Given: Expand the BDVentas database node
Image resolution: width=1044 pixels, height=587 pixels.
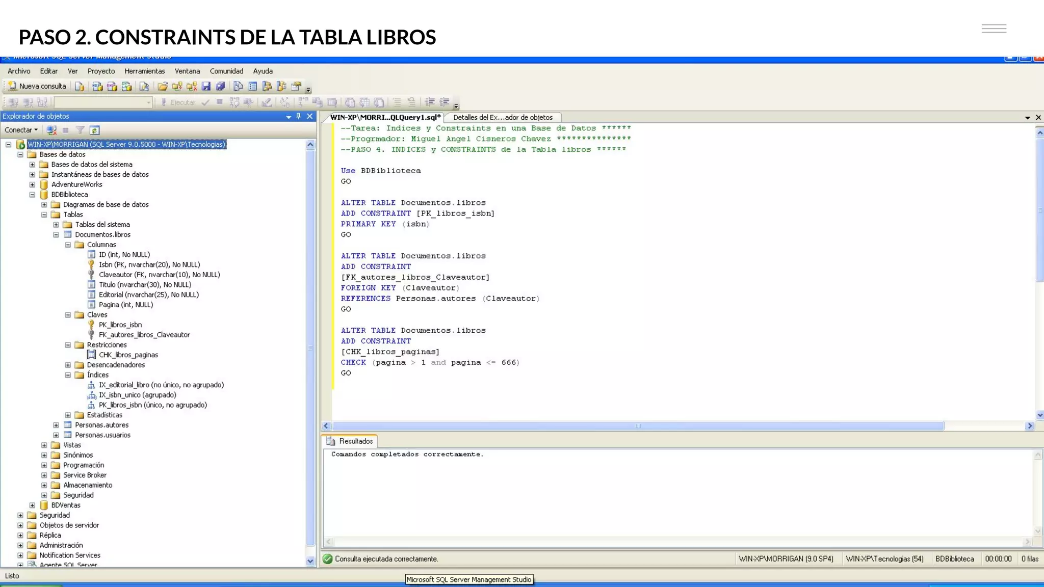Looking at the screenshot, I should click(32, 505).
